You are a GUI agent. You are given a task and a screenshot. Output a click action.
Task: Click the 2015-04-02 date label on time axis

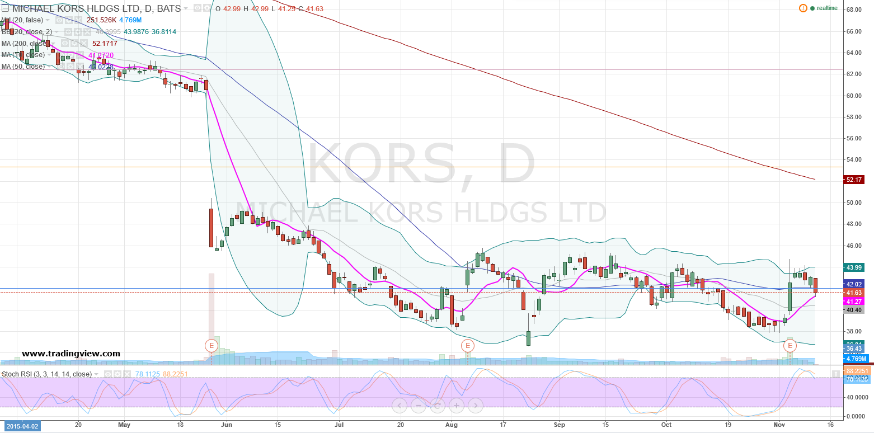[x=22, y=426]
